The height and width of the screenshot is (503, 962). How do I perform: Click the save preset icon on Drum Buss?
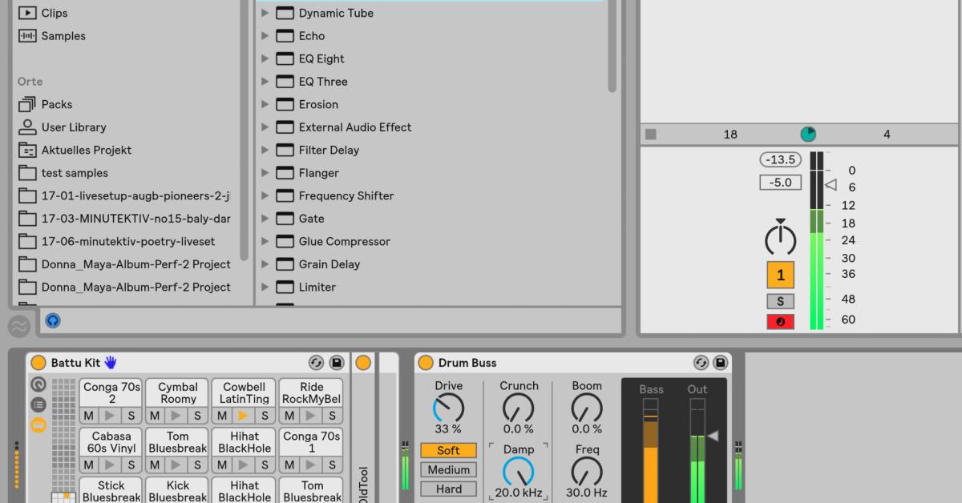pos(721,363)
